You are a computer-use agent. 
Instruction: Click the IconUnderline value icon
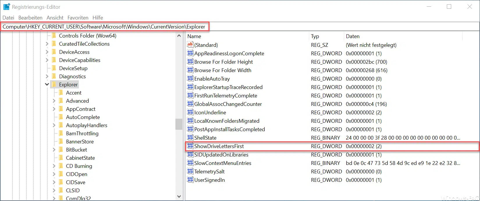[x=190, y=112]
